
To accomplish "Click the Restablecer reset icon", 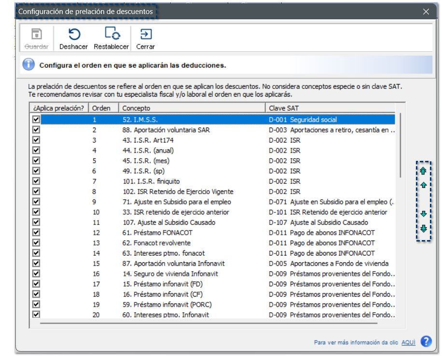I will (x=111, y=34).
